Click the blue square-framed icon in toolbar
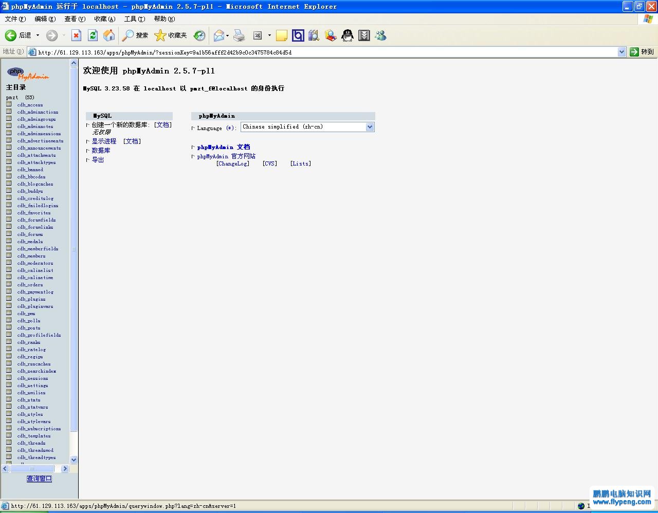658x513 pixels. pyautogui.click(x=298, y=35)
